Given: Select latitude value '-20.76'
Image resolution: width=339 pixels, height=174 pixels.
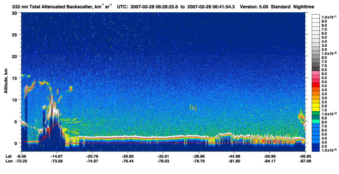Looking at the screenshot, I should click(92, 156).
